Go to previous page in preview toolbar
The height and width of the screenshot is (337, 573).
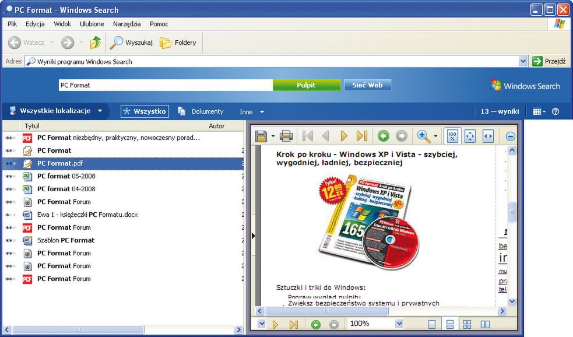point(326,136)
